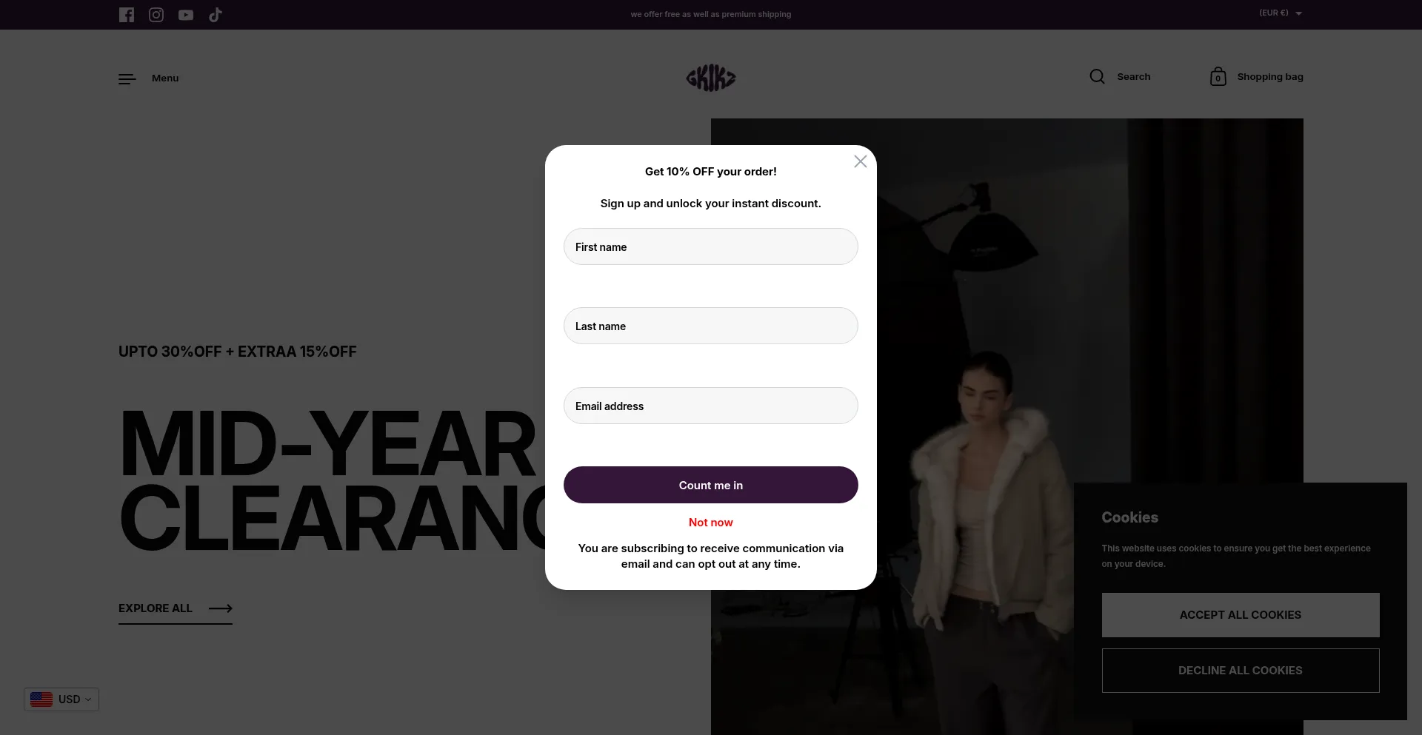1422x735 pixels.
Task: Decline all cookies
Action: click(1241, 671)
